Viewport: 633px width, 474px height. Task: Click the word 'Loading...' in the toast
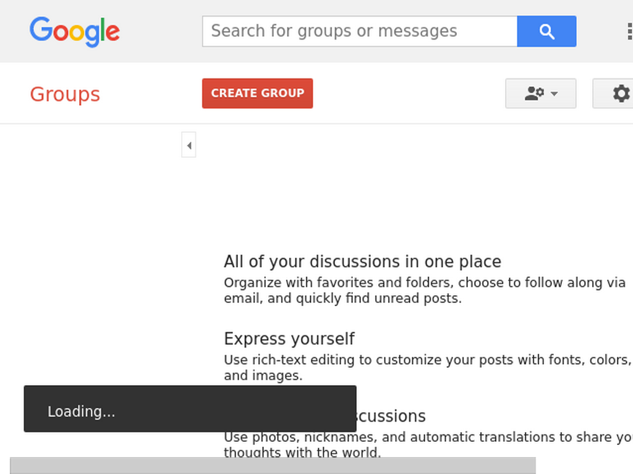coord(81,412)
